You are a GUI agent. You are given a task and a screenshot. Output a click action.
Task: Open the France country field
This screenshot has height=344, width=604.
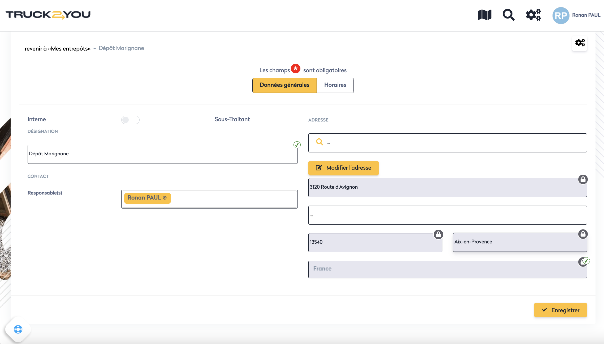447,269
